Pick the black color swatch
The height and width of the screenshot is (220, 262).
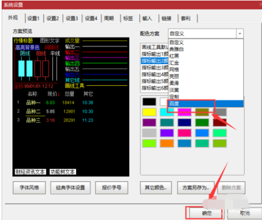(149, 102)
